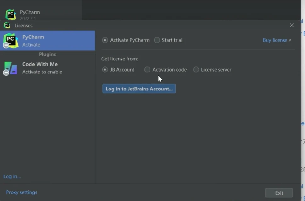Pick the License server radio button

click(x=196, y=70)
